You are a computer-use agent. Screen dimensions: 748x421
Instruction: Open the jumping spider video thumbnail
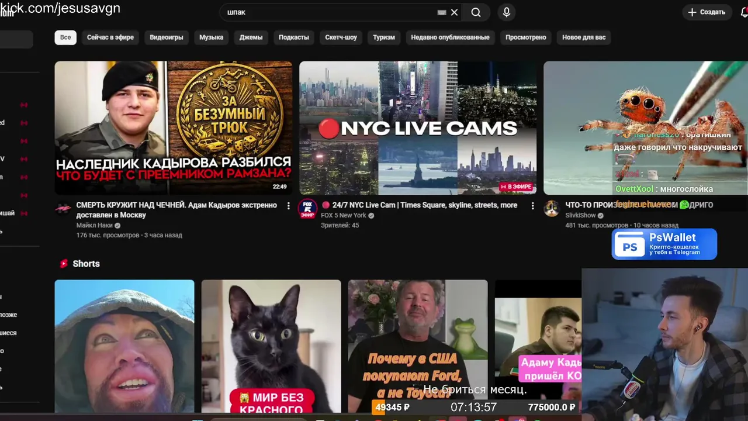pos(646,128)
